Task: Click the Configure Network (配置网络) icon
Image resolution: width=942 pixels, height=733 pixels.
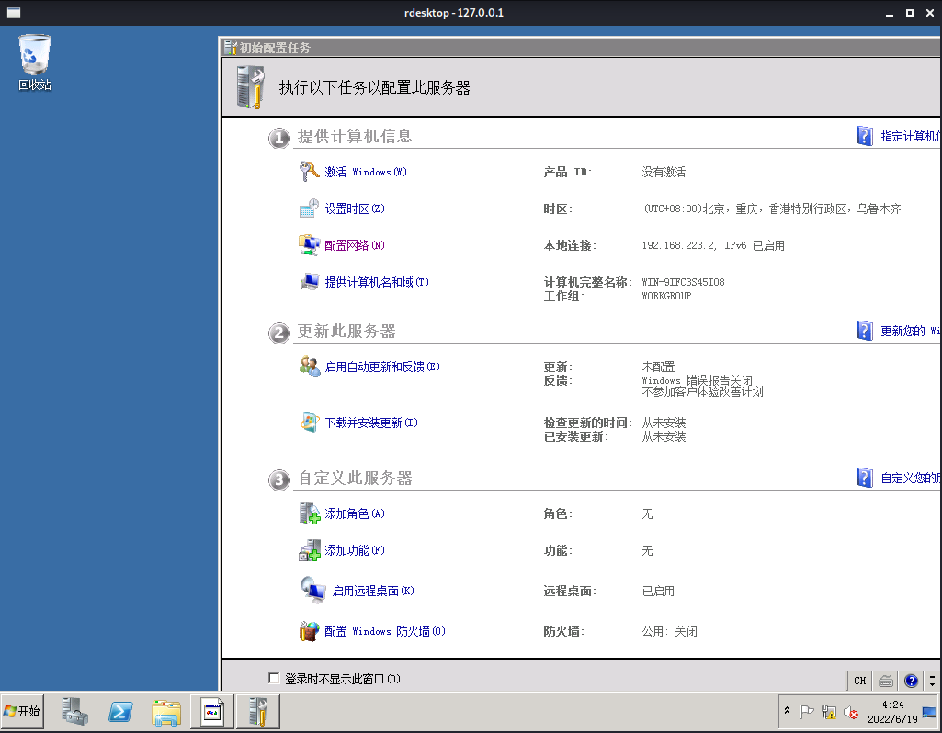Action: point(310,244)
